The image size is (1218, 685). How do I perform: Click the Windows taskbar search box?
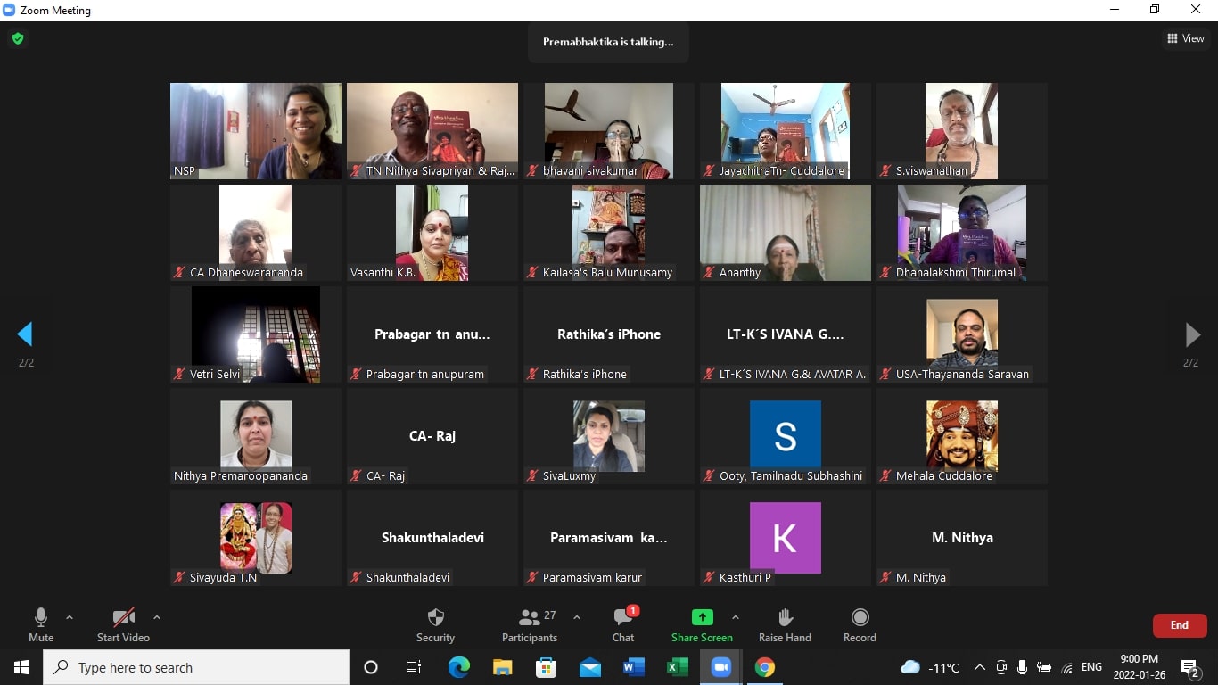(196, 667)
